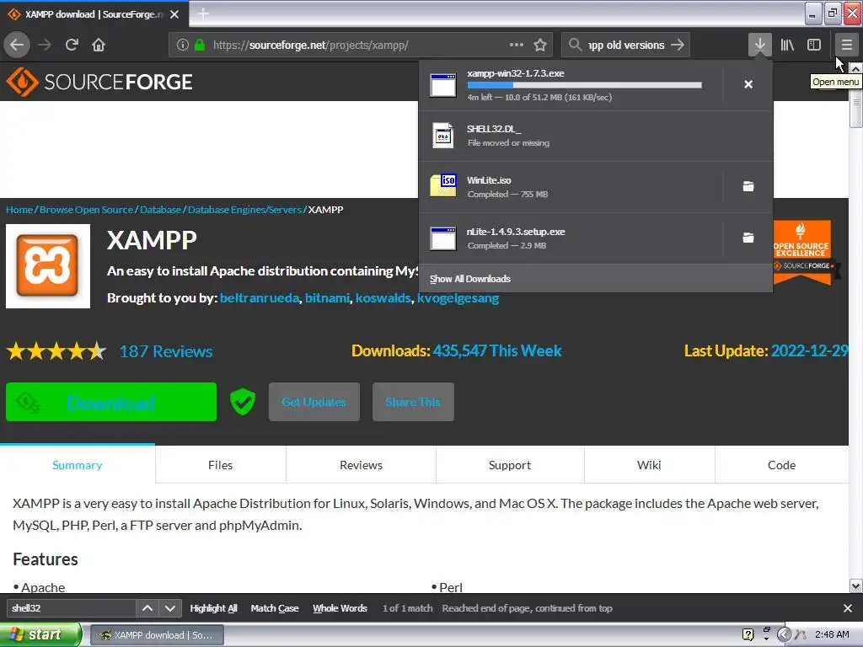This screenshot has width=863, height=647.
Task: Bookmark this page with the star icon
Action: pyautogui.click(x=540, y=45)
